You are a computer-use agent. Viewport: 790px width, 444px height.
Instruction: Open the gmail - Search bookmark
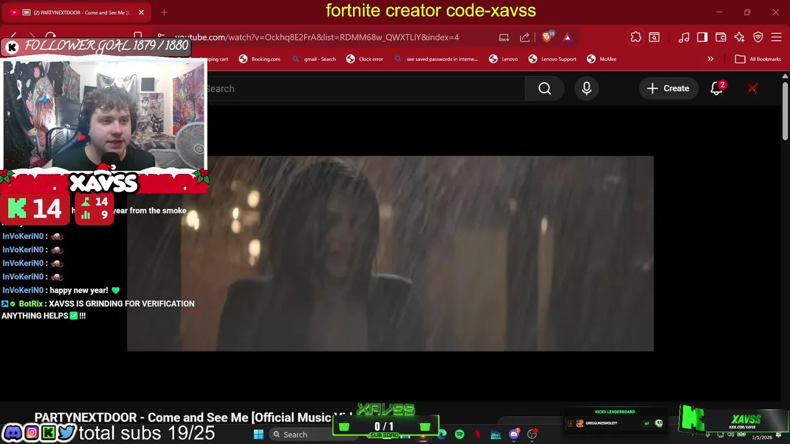314,59
